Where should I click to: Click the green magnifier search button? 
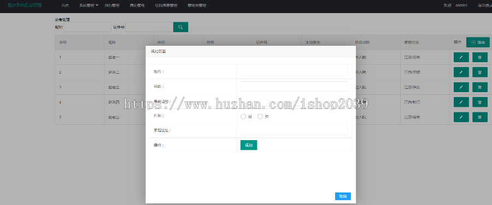tap(180, 27)
